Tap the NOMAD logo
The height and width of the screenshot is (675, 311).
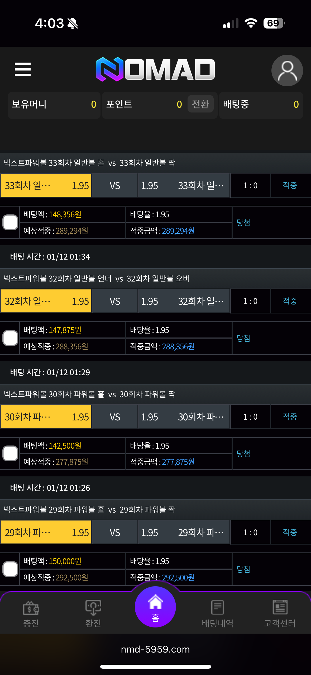coord(156,69)
